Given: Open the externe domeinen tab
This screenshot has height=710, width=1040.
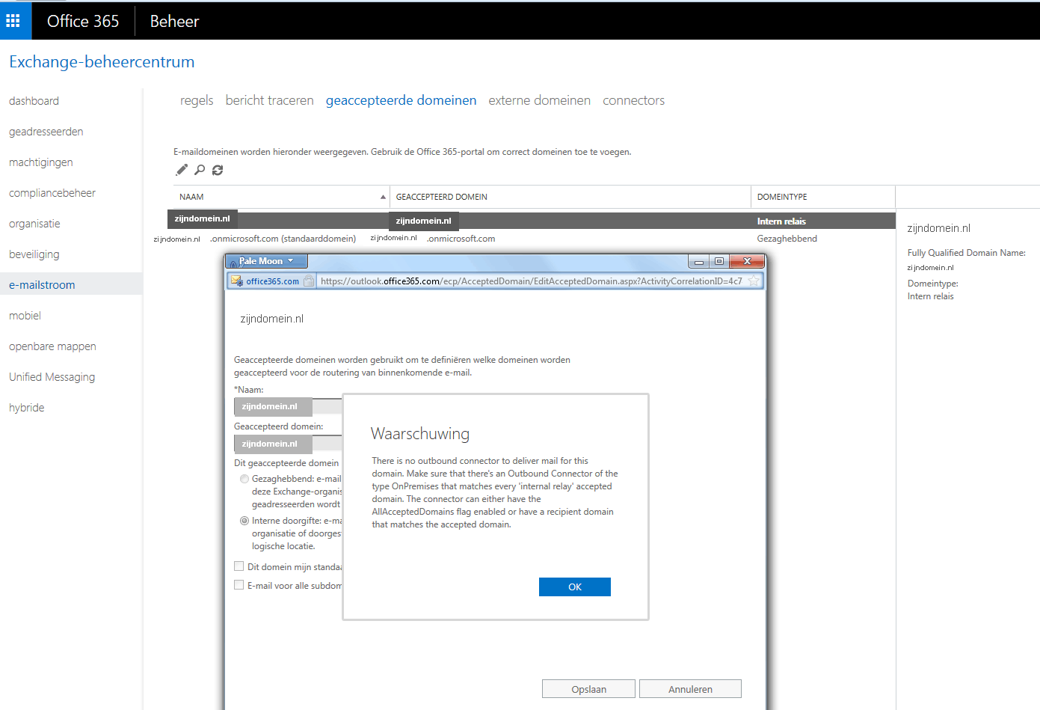Looking at the screenshot, I should (540, 100).
